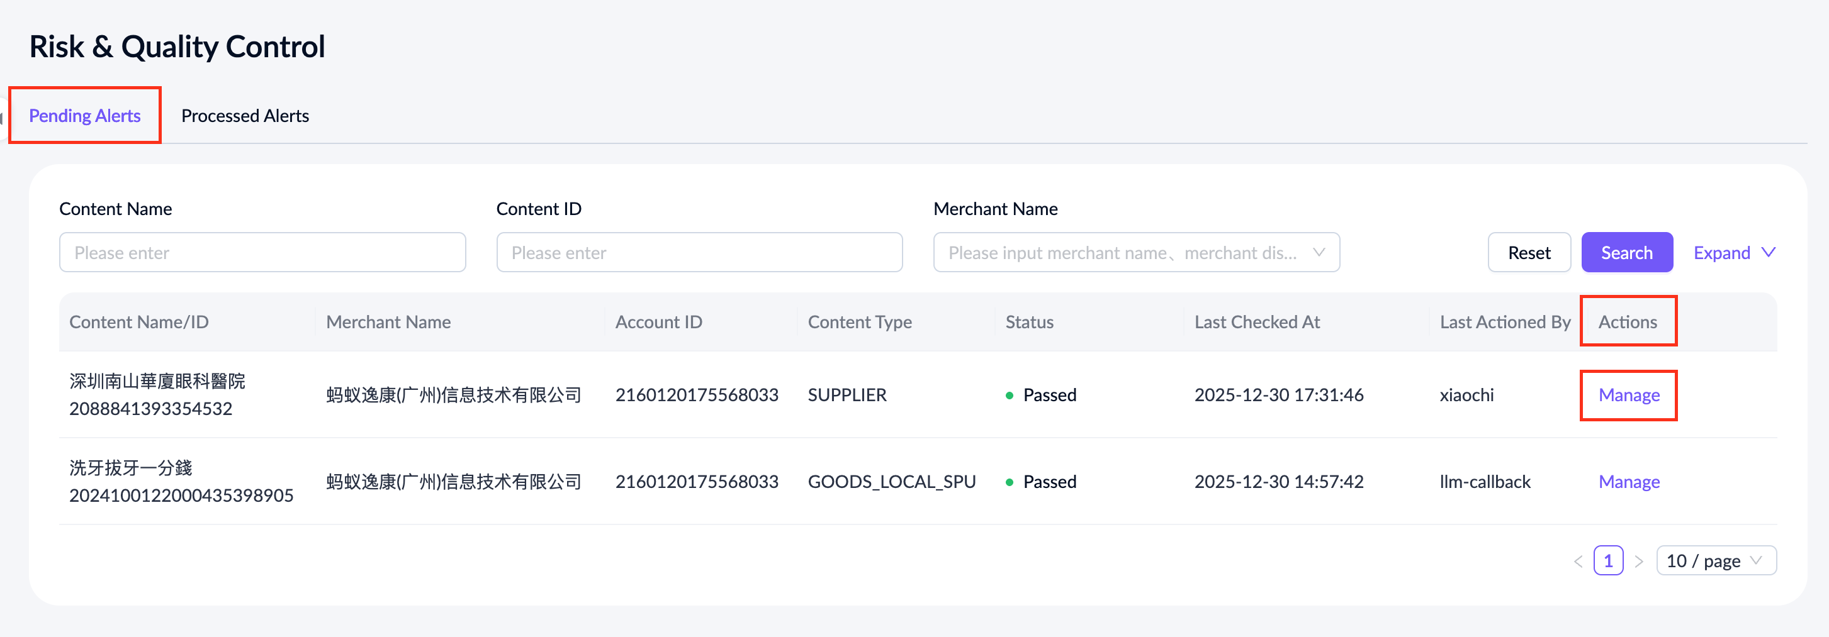The height and width of the screenshot is (637, 1829).
Task: Click the purple Search button
Action: click(1626, 253)
